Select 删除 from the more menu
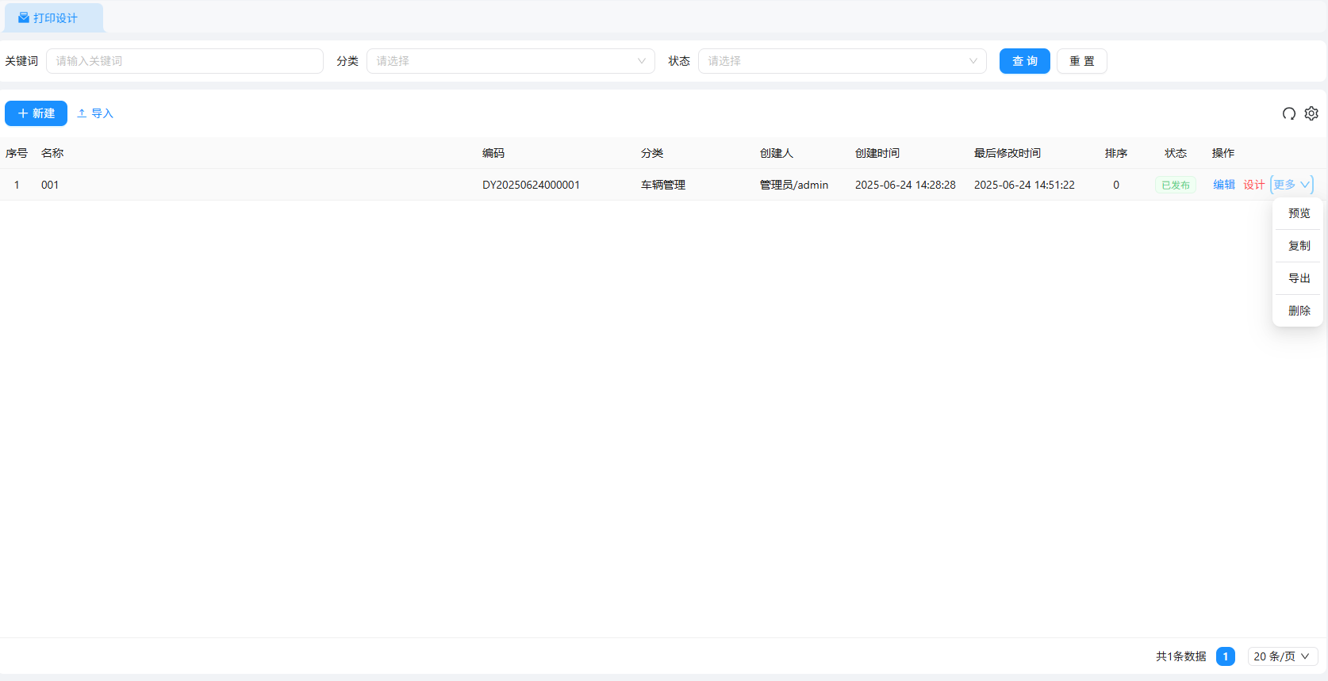This screenshot has height=681, width=1328. (1299, 311)
